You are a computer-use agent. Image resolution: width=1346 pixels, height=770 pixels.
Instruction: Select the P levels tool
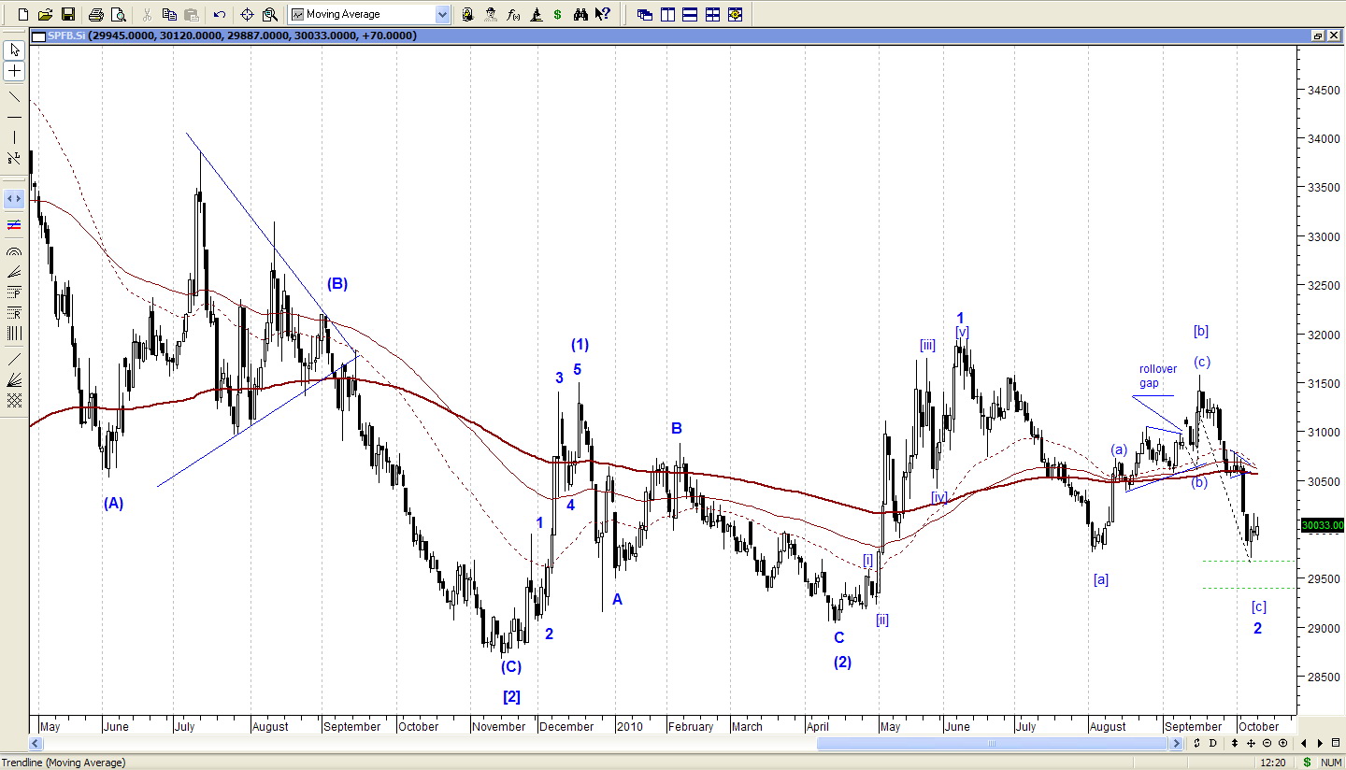click(x=14, y=292)
